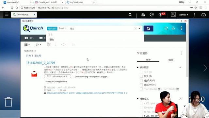209x118 pixels.
Task: Open the QTS desktop search magnifier
Action: point(130,14)
